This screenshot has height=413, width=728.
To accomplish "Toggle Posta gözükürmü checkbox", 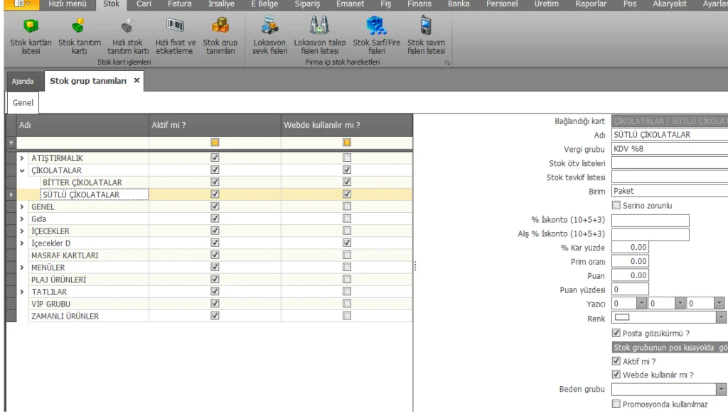I will (x=616, y=333).
